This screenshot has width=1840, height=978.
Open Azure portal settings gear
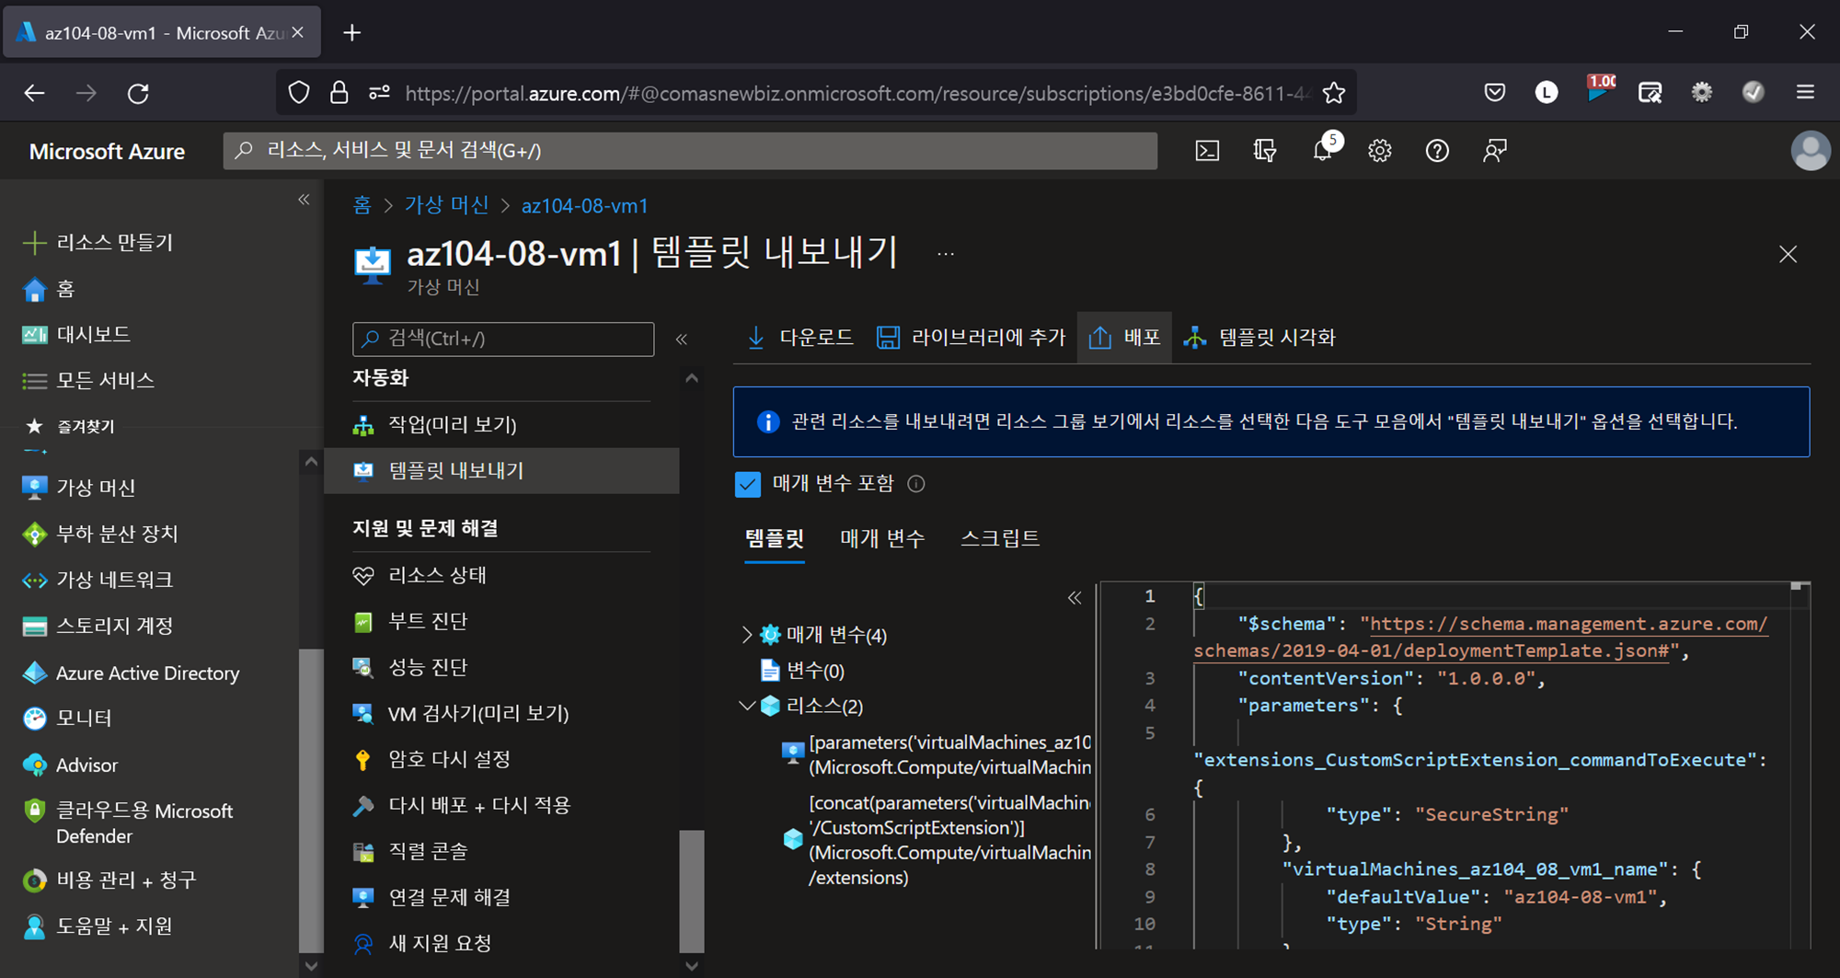coord(1380,151)
